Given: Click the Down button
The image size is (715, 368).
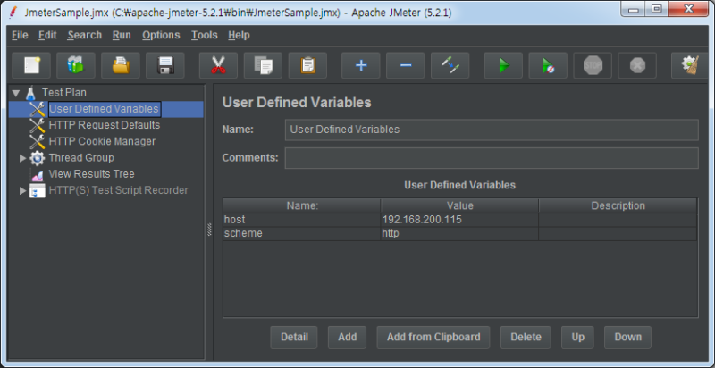Looking at the screenshot, I should click(628, 338).
